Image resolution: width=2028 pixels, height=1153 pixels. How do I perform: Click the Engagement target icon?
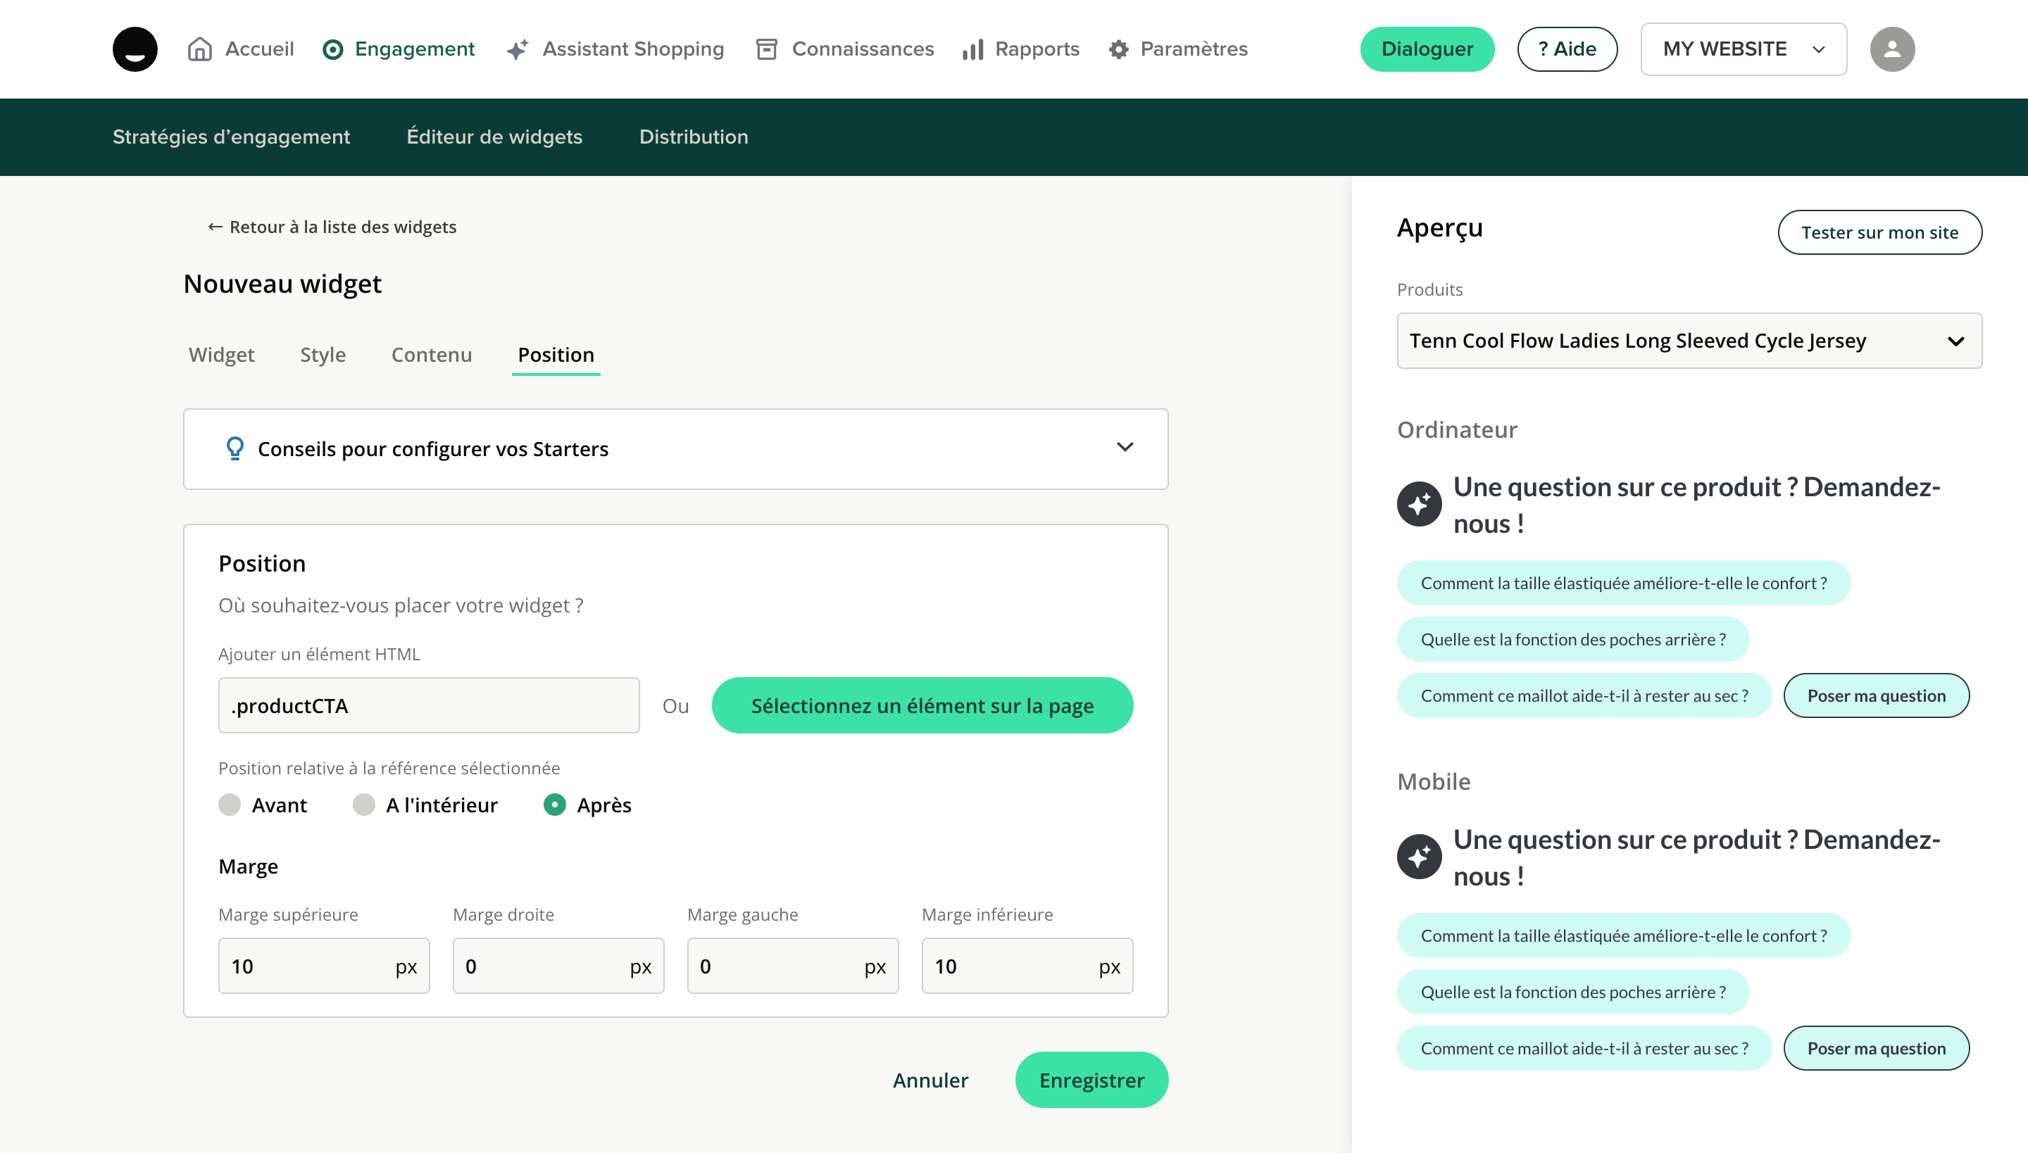tap(332, 49)
